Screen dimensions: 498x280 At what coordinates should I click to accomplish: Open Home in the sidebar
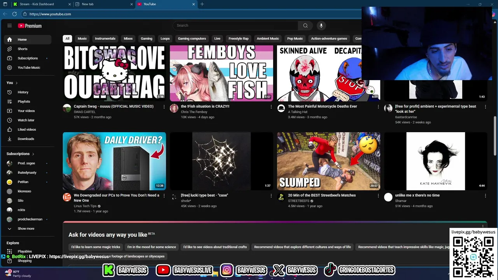coord(28,40)
